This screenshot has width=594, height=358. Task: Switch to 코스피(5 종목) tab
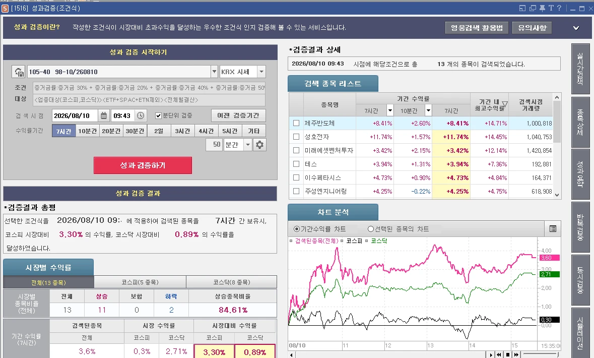[x=140, y=282]
